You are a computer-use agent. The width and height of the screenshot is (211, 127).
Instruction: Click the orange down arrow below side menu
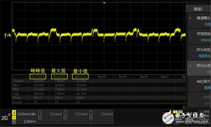(184, 107)
